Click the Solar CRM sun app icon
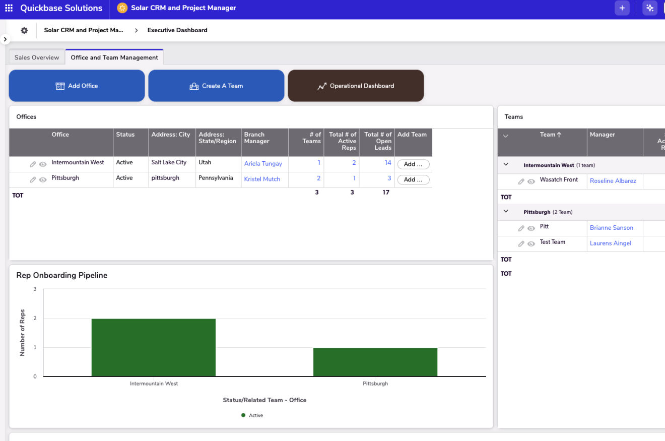Screen dimensions: 665x441 point(122,8)
